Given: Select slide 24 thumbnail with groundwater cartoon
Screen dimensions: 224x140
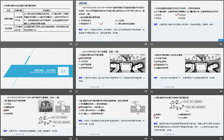Looking at the screenshot, I should pos(187,68).
